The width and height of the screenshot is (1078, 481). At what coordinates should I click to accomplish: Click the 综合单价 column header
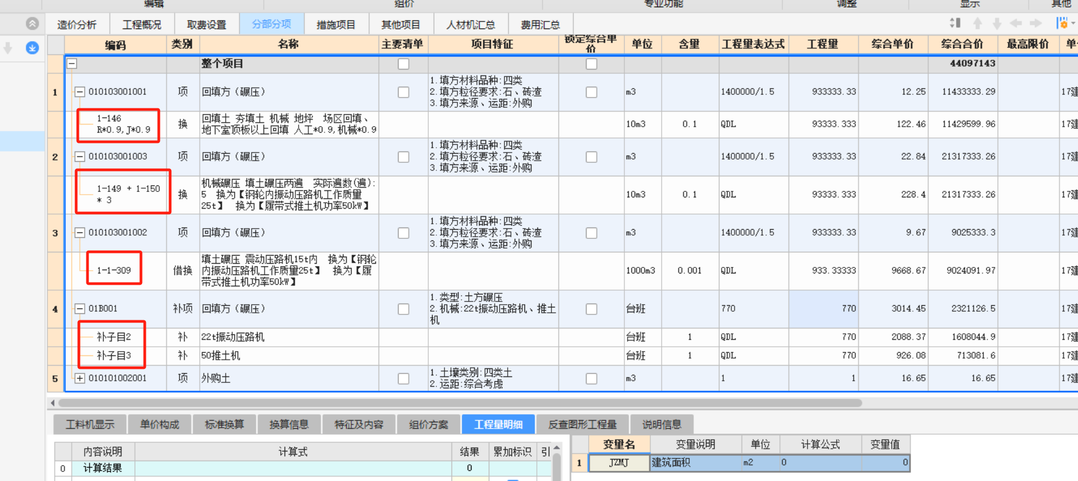click(893, 45)
